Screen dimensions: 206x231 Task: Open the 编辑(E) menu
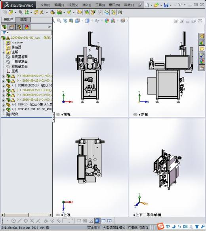tap(59, 5)
